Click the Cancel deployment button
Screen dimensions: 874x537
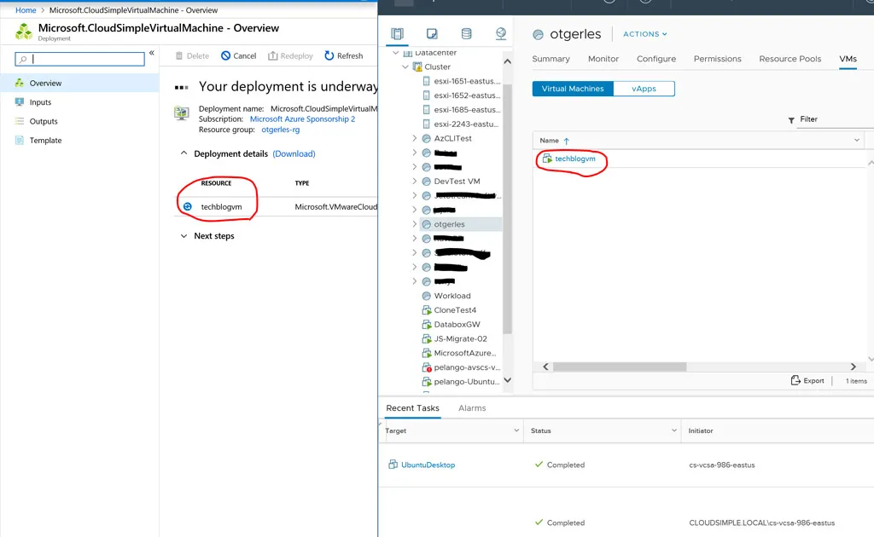tap(238, 56)
